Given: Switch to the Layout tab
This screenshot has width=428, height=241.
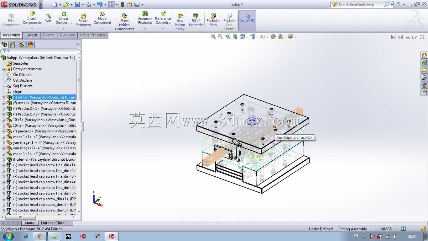Looking at the screenshot, I should 31,35.
